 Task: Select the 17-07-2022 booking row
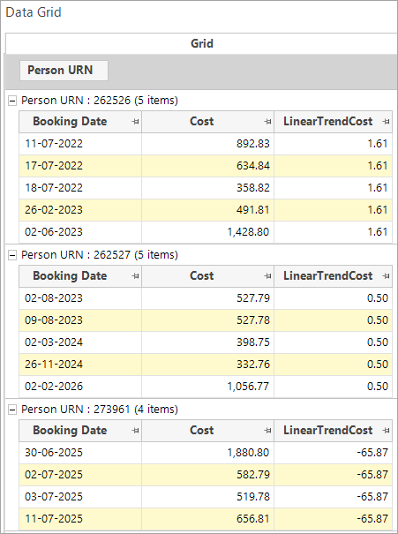pyautogui.click(x=206, y=166)
